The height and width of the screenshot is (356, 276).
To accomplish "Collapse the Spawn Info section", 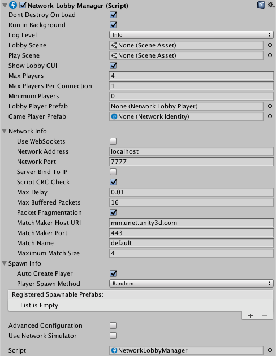I will [x=4, y=263].
